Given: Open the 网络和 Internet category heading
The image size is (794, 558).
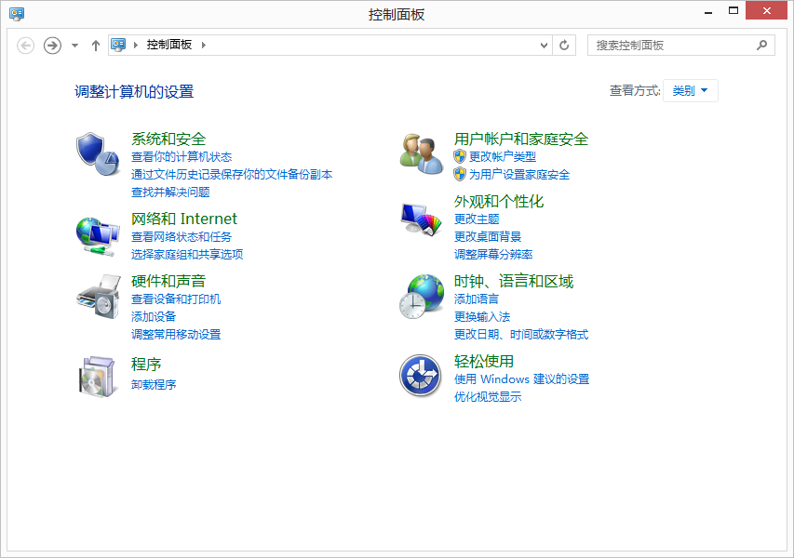Looking at the screenshot, I should (183, 219).
